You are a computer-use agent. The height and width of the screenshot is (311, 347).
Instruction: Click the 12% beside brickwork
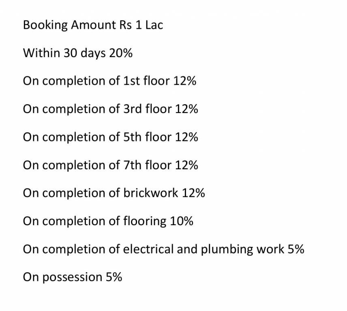(193, 193)
